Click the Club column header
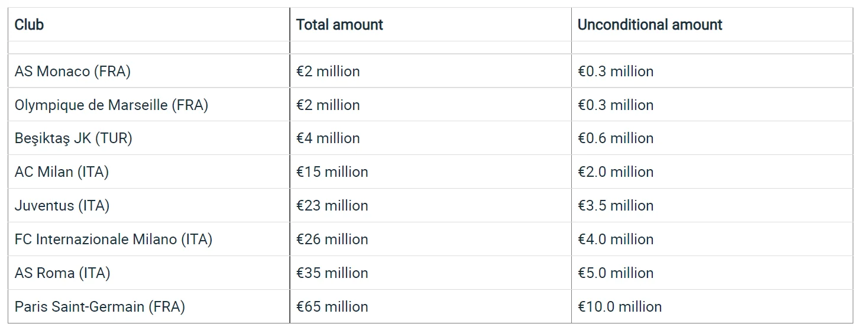Viewport: 861px width, 330px height. point(30,25)
